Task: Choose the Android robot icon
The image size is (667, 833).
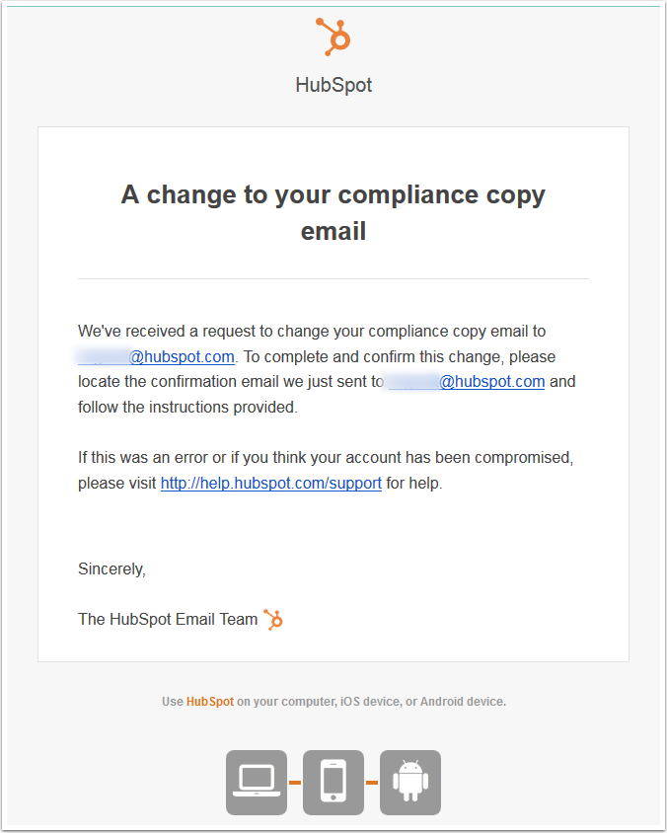Action: coord(410,783)
